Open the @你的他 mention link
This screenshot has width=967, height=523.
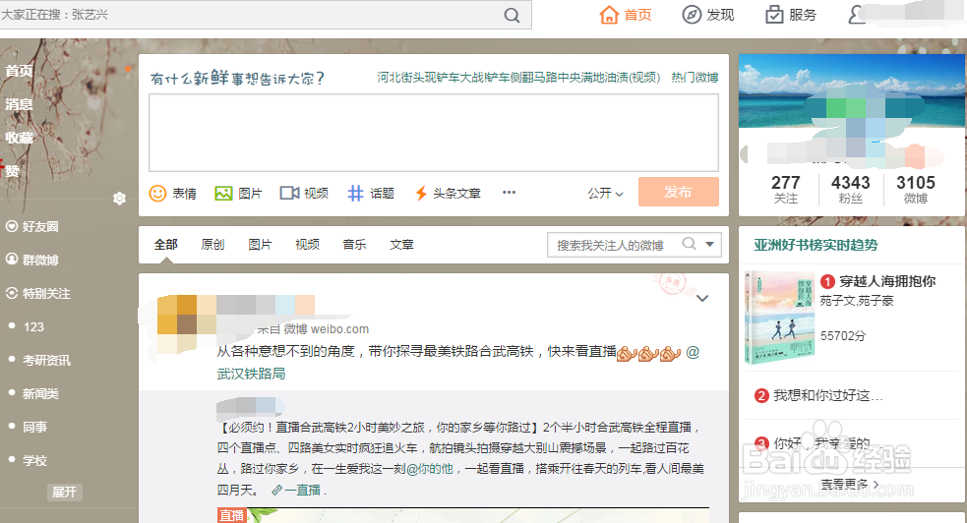[x=429, y=469]
